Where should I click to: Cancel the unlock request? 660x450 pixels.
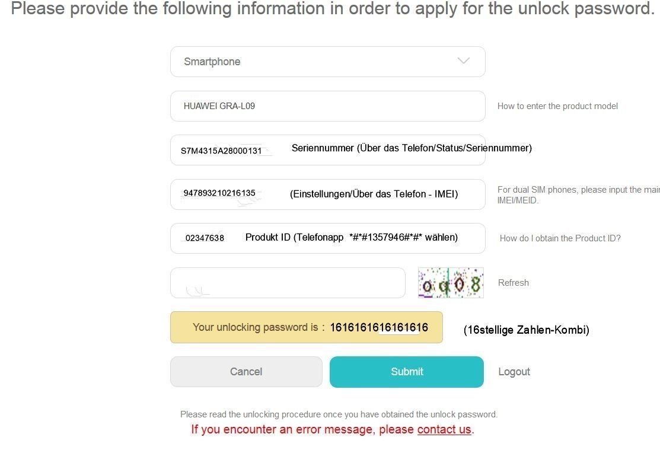coord(246,372)
